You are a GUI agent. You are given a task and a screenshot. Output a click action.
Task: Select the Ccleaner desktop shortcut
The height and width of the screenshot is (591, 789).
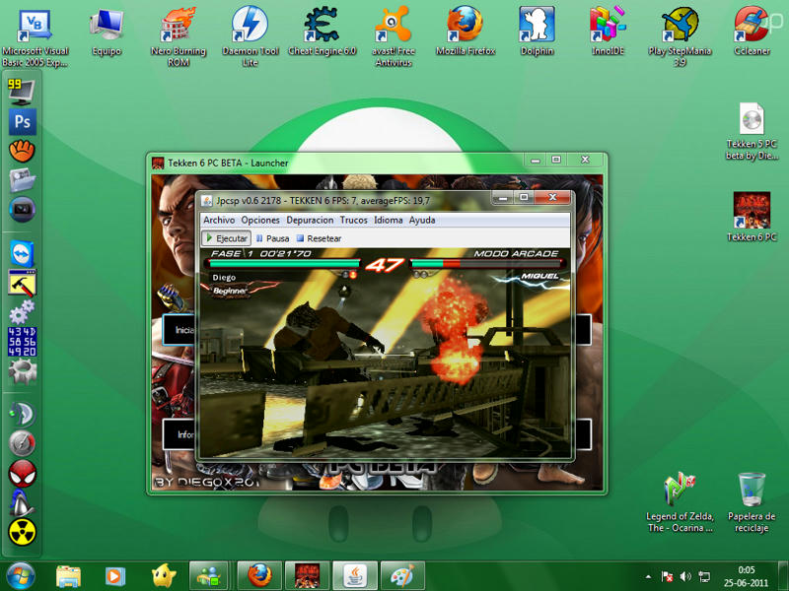[x=752, y=33]
